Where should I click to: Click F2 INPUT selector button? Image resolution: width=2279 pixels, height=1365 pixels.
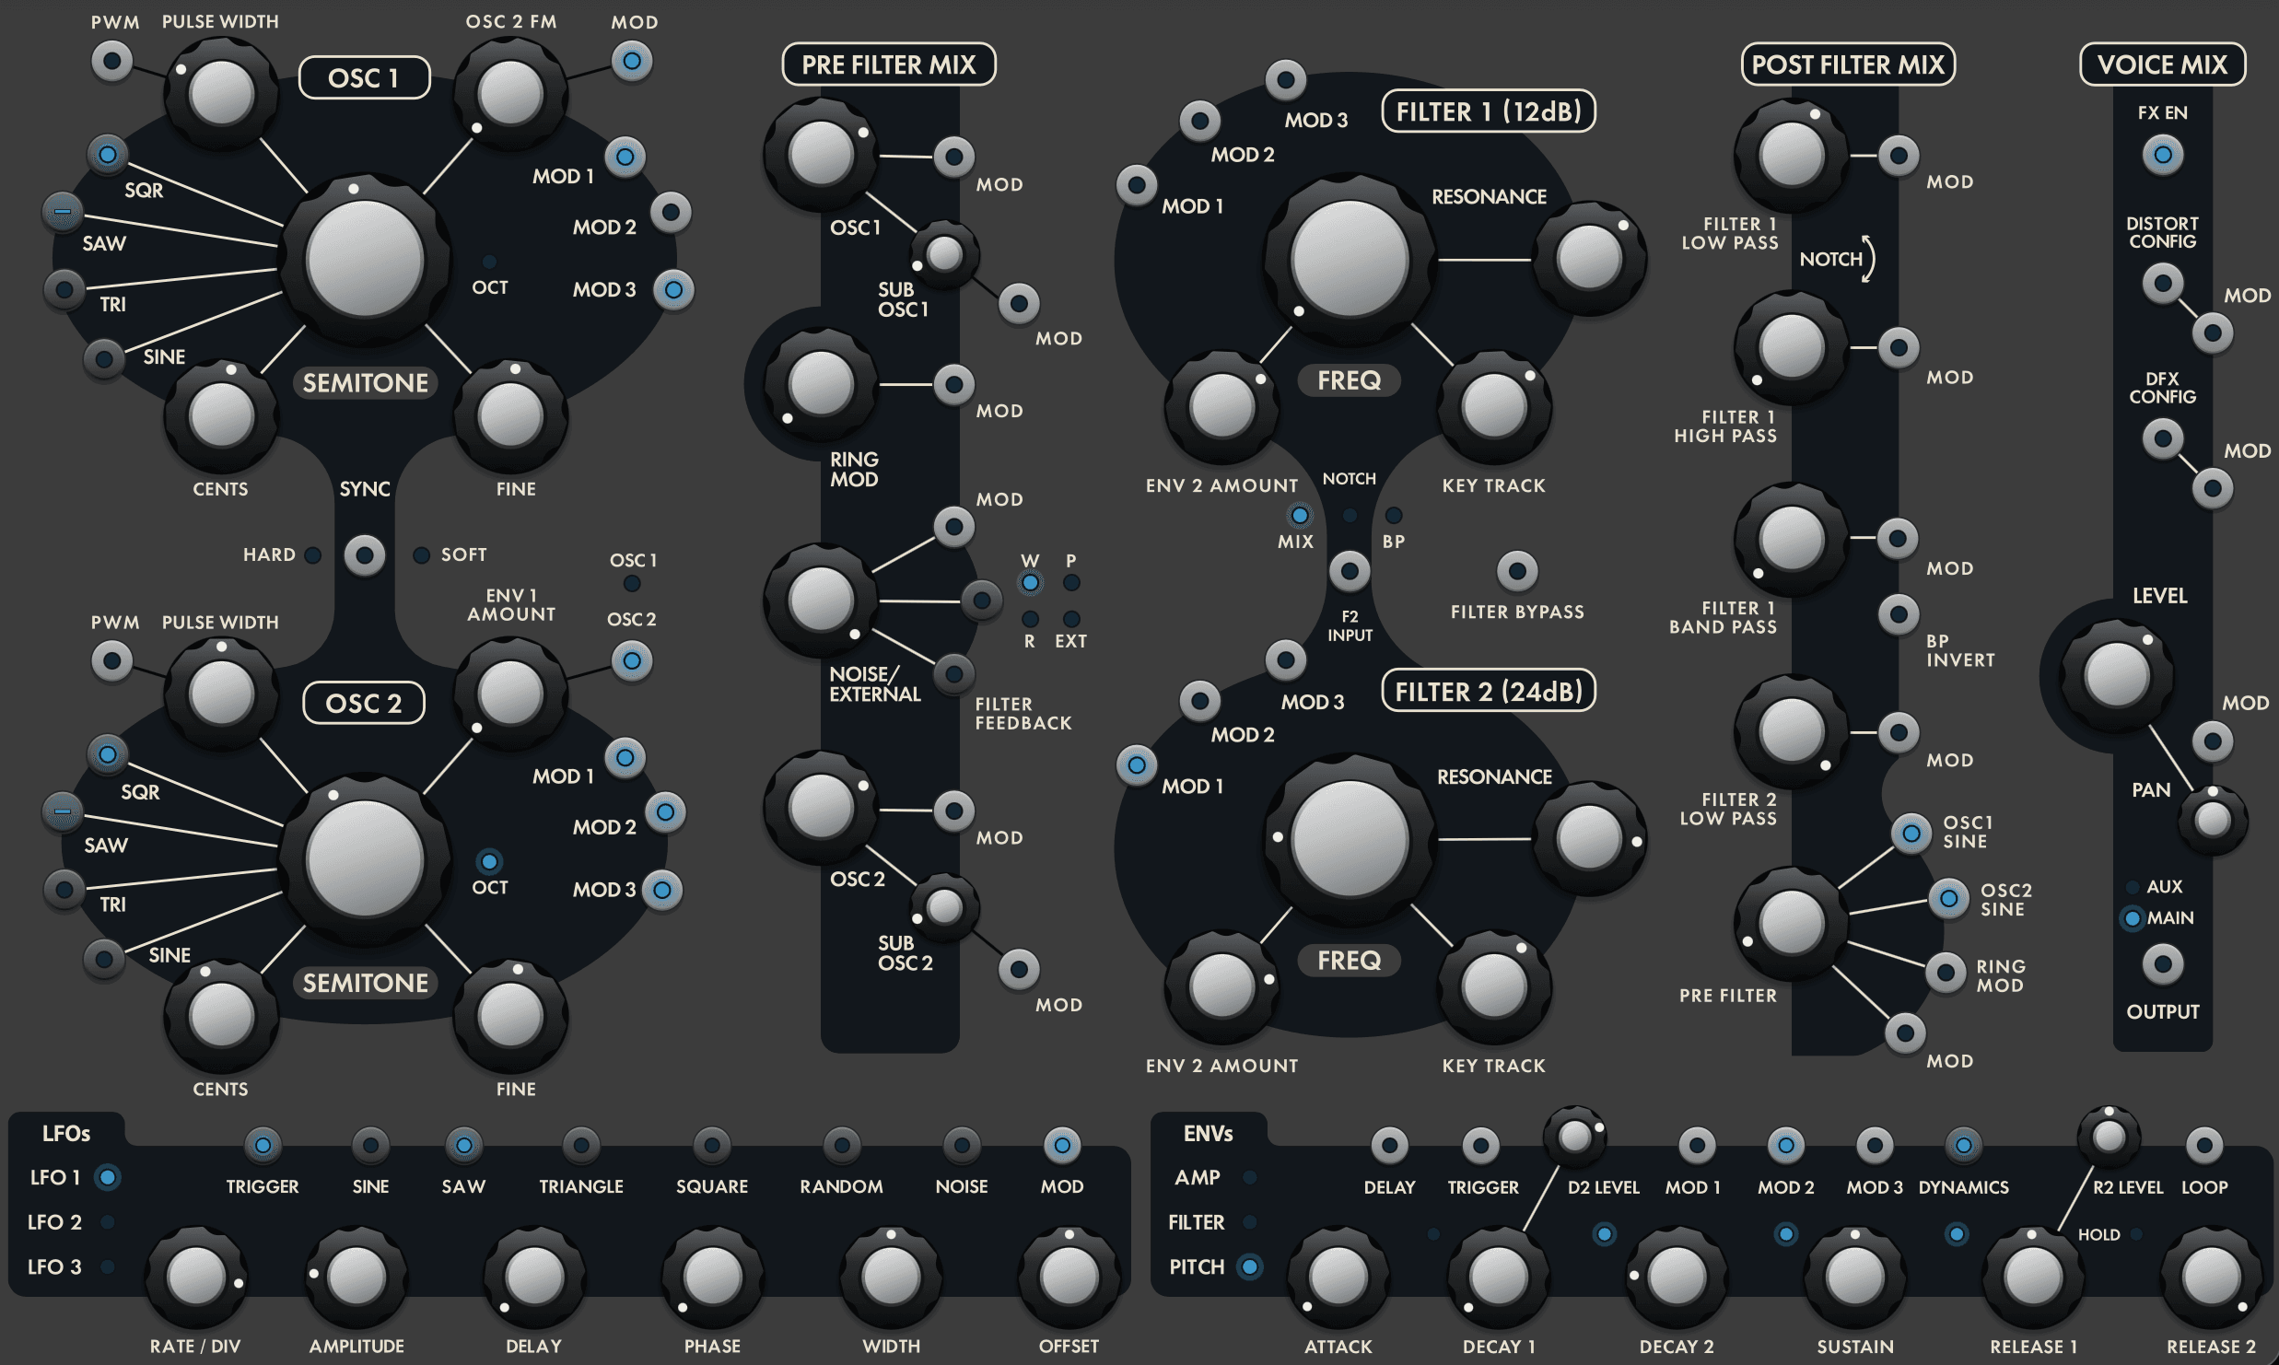pos(1350,572)
